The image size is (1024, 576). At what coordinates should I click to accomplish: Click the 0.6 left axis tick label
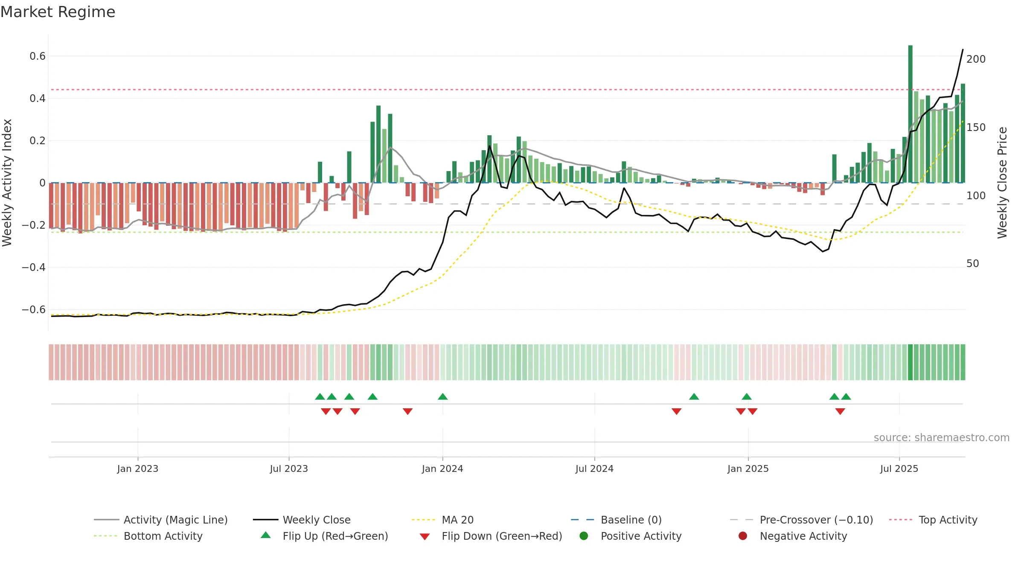tap(38, 56)
